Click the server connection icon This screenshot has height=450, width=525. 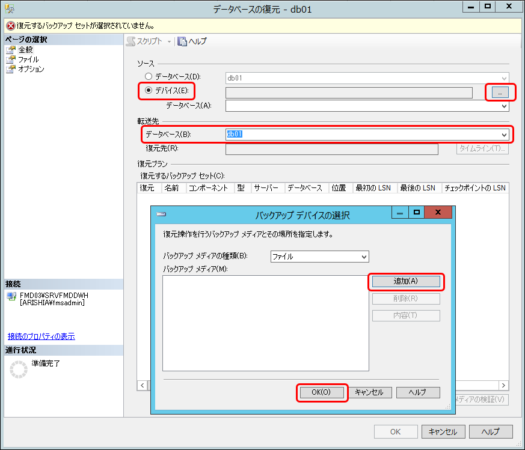(x=11, y=296)
